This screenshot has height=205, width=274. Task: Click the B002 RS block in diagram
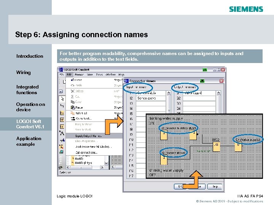click(216, 147)
